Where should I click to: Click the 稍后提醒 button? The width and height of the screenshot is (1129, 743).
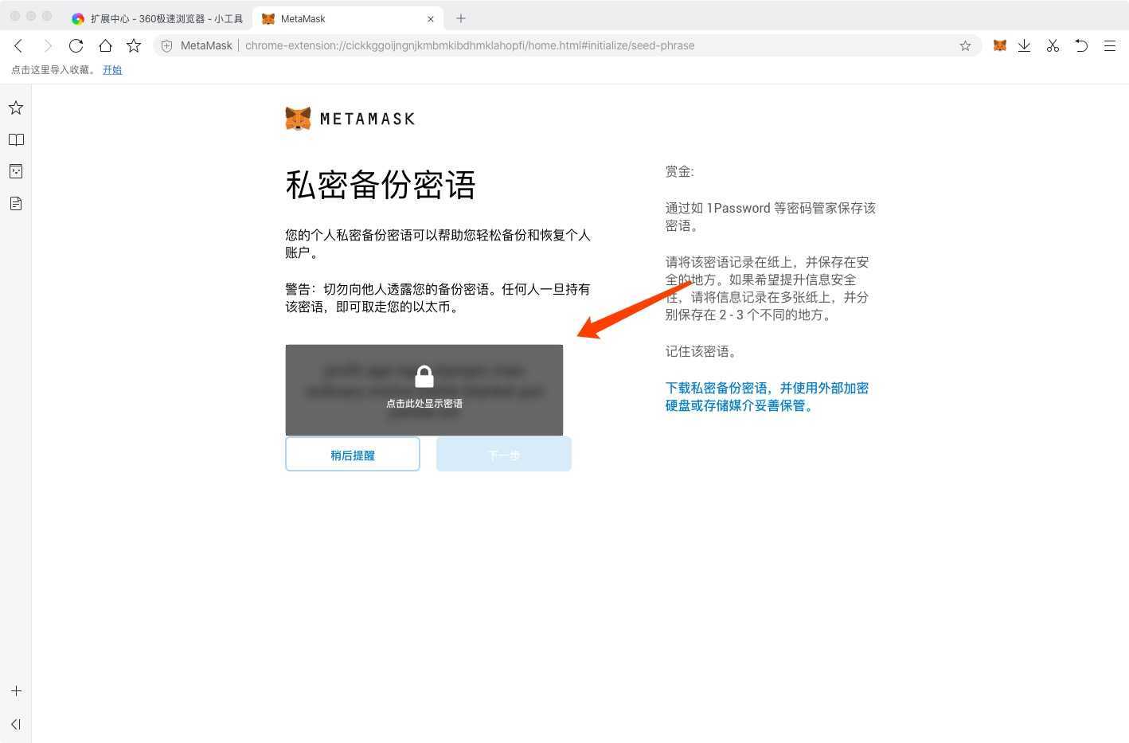click(353, 454)
